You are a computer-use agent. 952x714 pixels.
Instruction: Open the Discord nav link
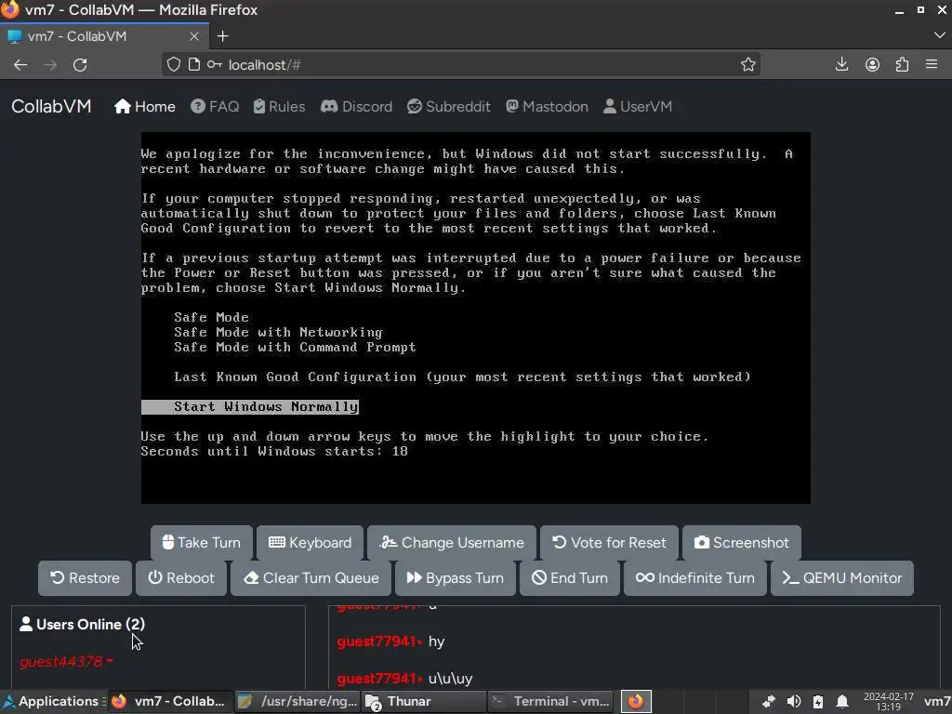(x=357, y=107)
